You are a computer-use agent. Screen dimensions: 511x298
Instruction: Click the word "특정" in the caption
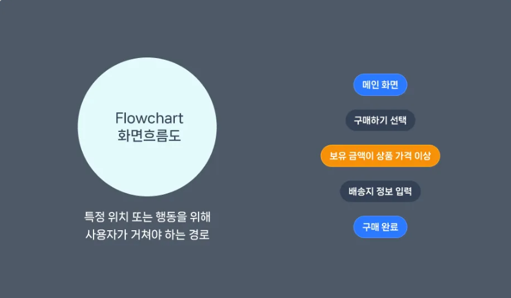click(94, 217)
